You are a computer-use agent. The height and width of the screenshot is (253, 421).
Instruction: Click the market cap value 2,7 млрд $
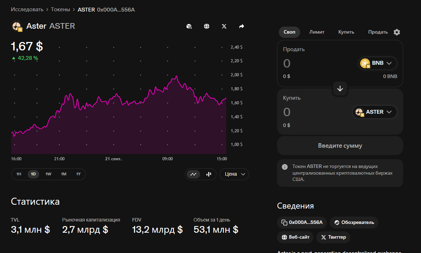pos(85,230)
